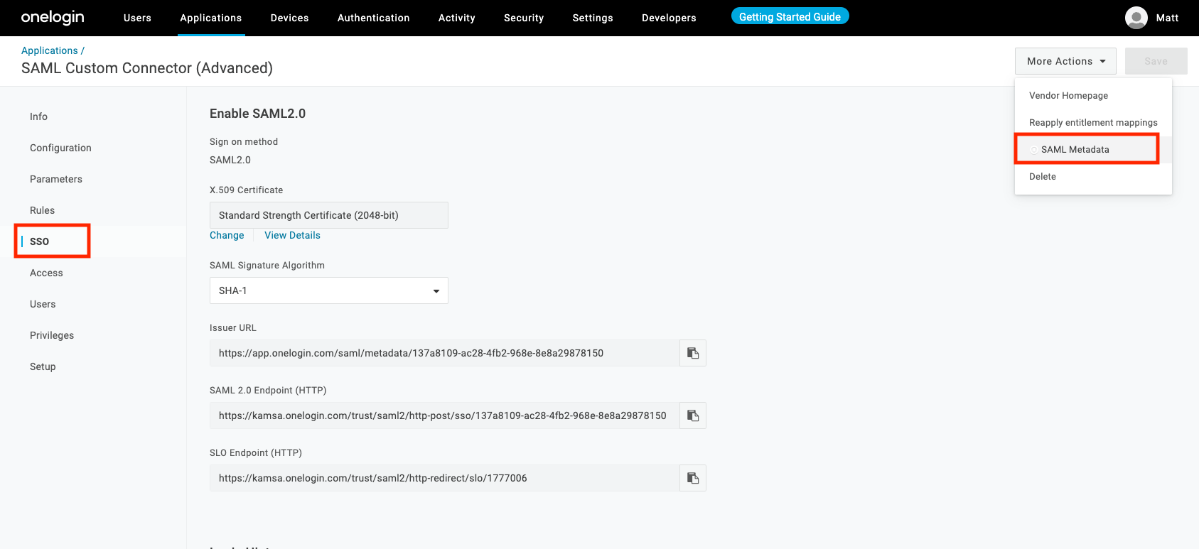This screenshot has width=1199, height=549.
Task: Click the Issuer URL field
Action: point(444,353)
